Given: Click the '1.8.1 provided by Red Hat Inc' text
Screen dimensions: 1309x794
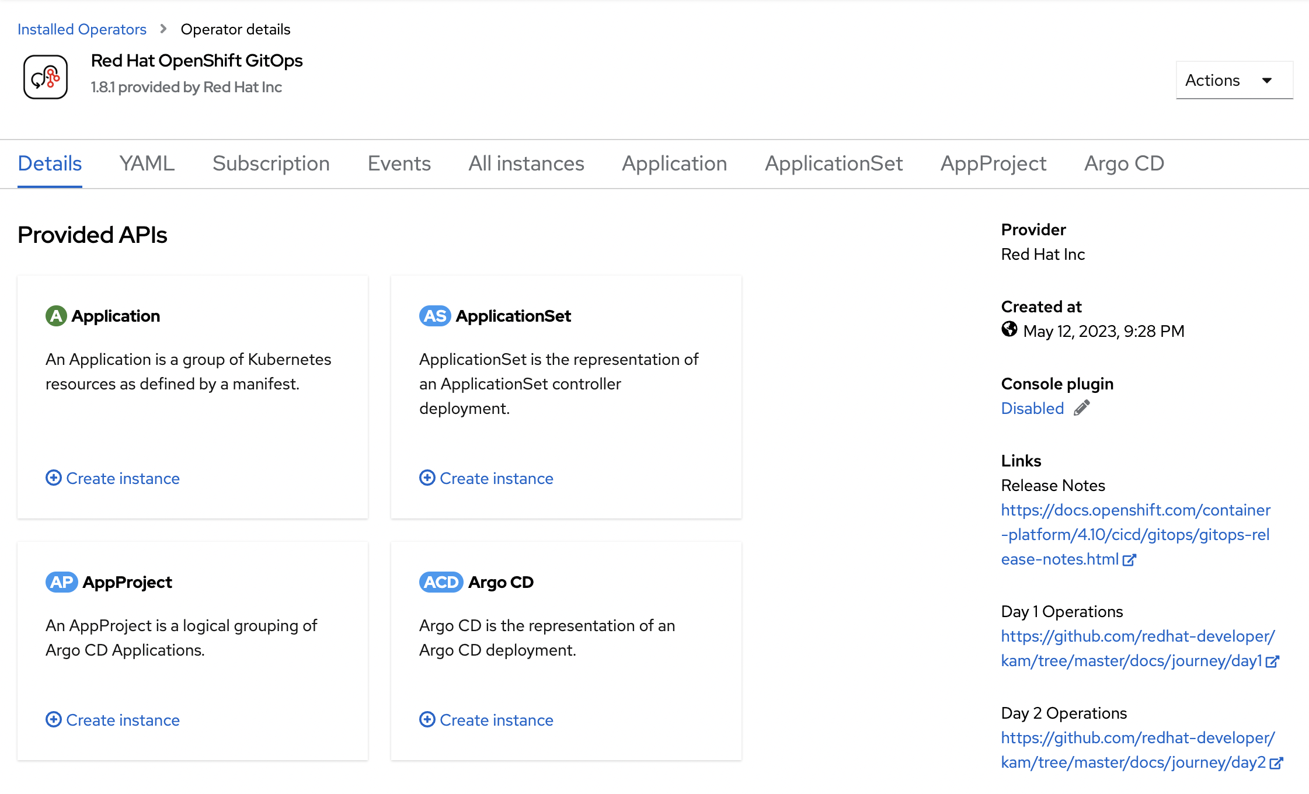Looking at the screenshot, I should 186,87.
